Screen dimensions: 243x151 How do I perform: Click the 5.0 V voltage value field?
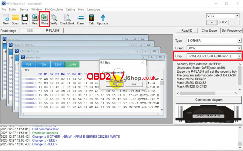coord(223,22)
